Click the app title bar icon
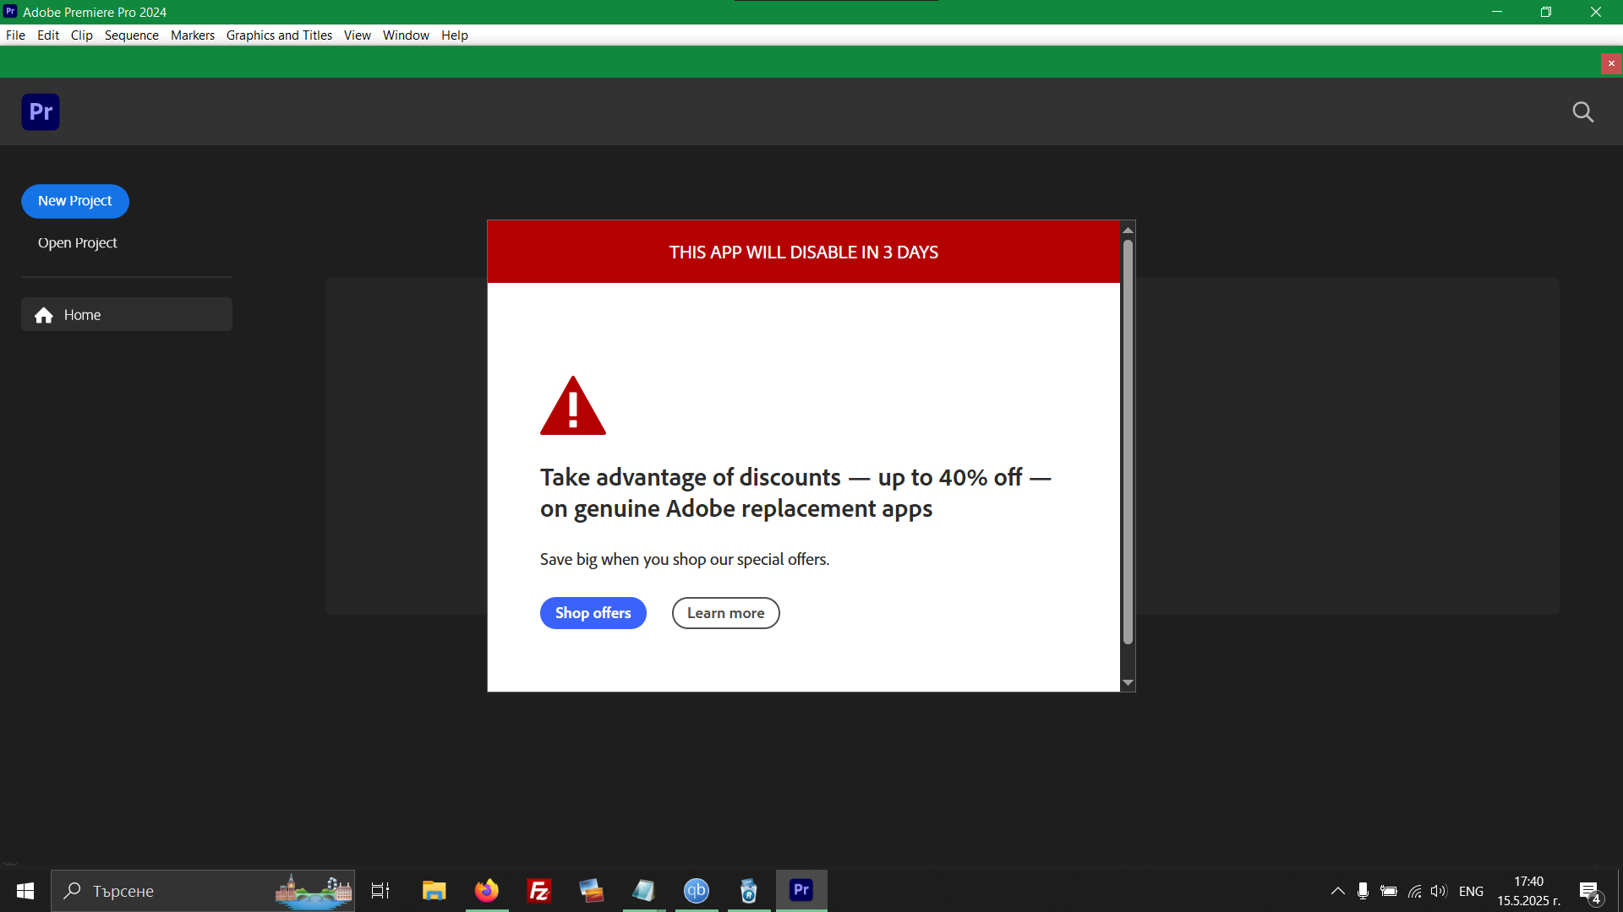This screenshot has width=1623, height=912. coord(10,12)
